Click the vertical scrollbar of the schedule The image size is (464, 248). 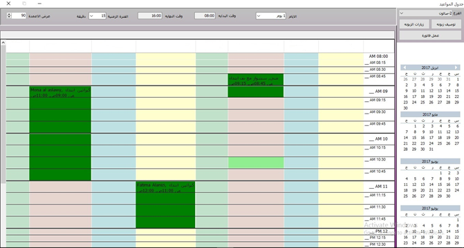(x=3, y=114)
